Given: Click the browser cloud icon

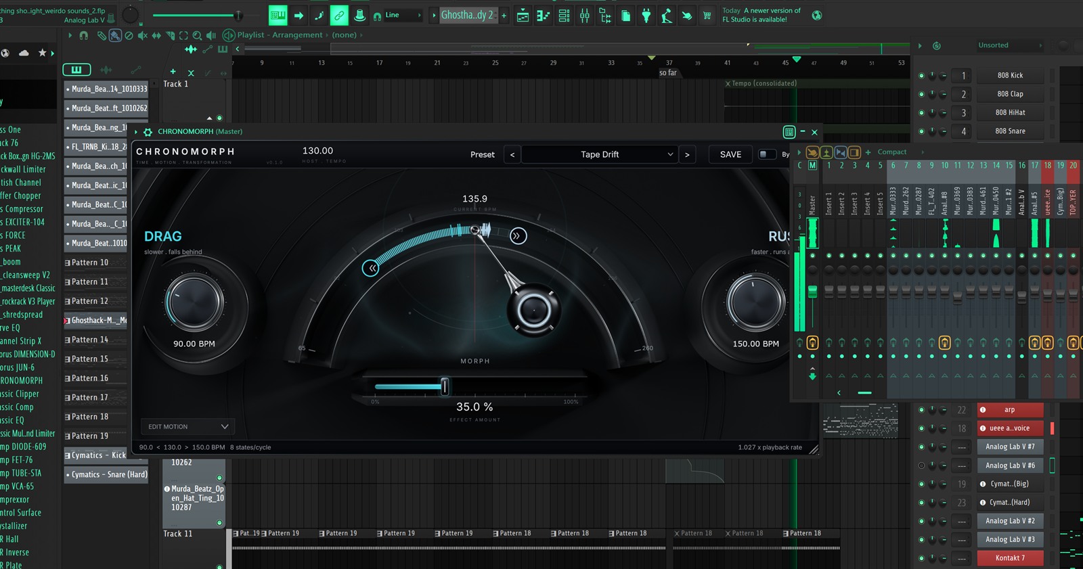Looking at the screenshot, I should click(x=24, y=53).
